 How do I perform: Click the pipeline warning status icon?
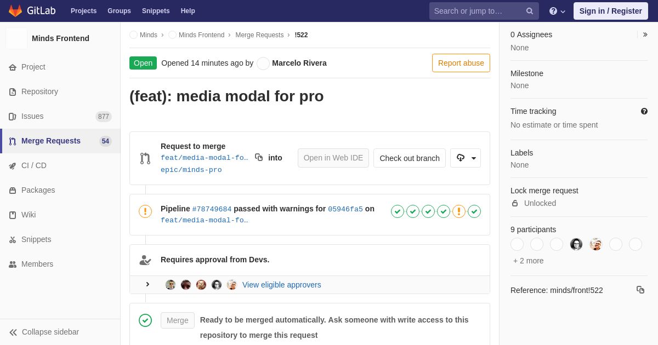145,211
